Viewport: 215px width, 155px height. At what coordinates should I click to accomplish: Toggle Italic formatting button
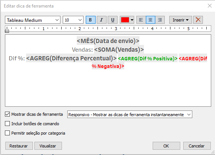102,20
